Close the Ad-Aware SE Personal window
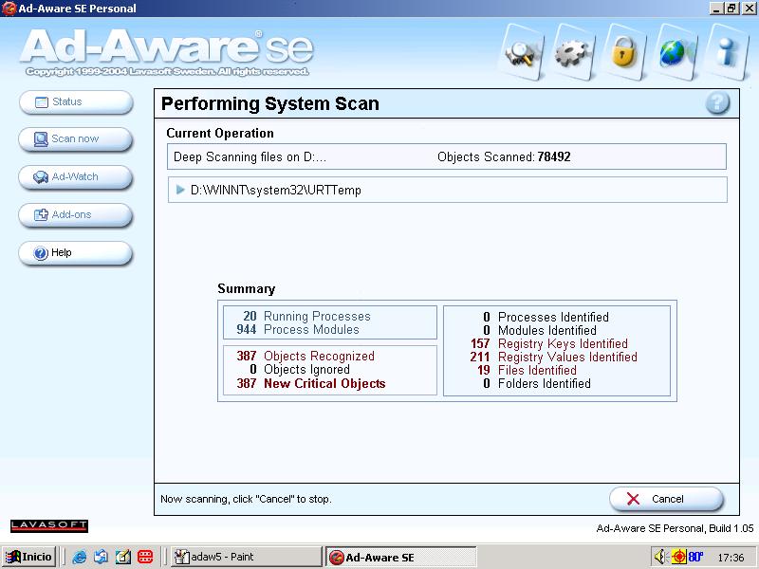 pos(749,9)
